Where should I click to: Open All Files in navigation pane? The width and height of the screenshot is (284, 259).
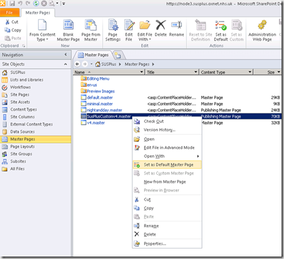pos(17,169)
